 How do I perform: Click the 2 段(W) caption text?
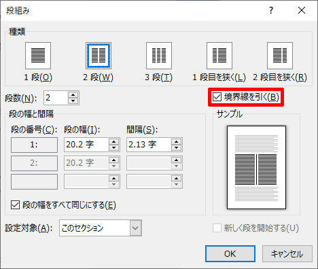[98, 77]
